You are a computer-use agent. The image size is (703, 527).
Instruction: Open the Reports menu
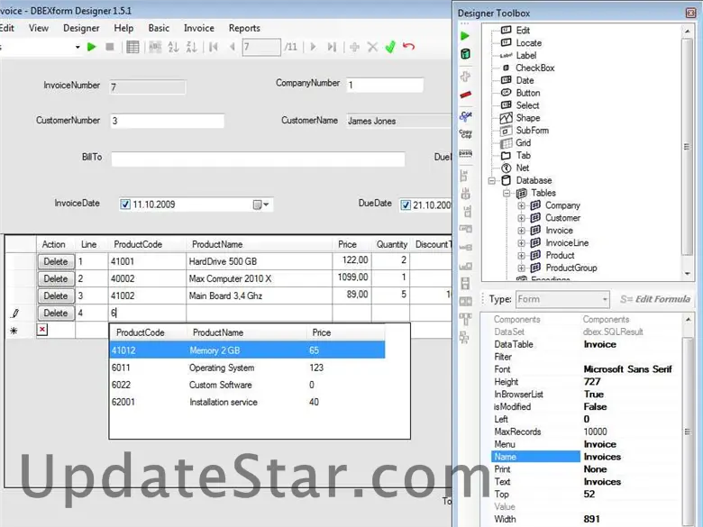coord(244,28)
